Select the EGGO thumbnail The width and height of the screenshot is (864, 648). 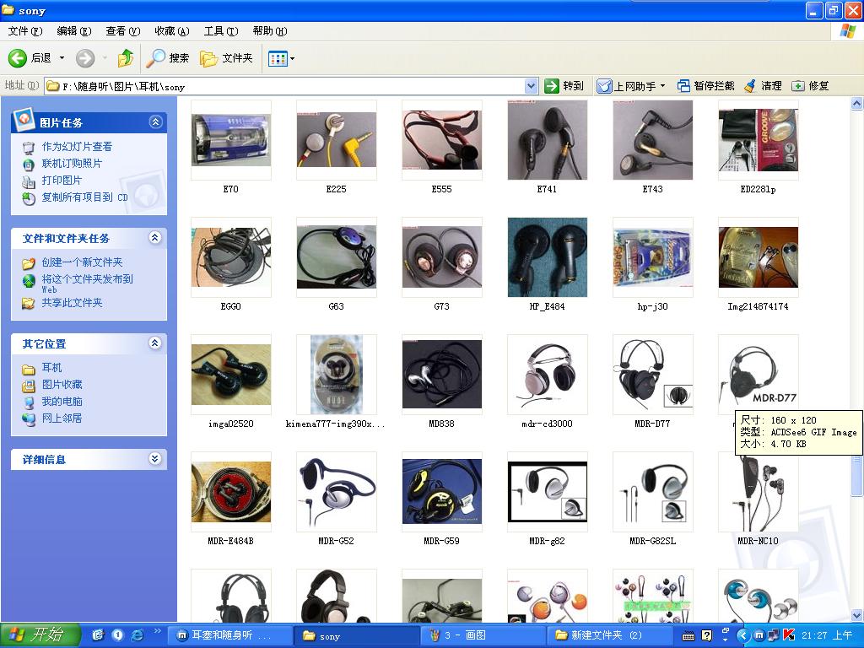231,257
